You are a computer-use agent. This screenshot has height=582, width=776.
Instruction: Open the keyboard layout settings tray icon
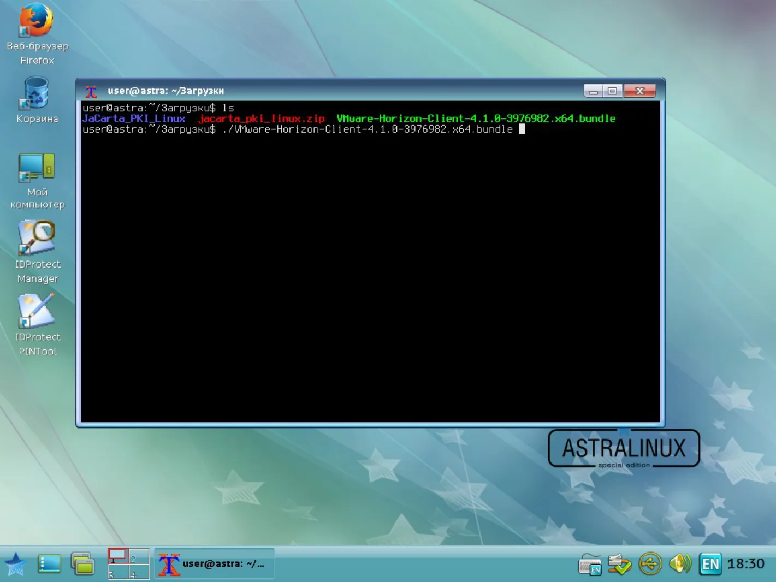click(590, 564)
